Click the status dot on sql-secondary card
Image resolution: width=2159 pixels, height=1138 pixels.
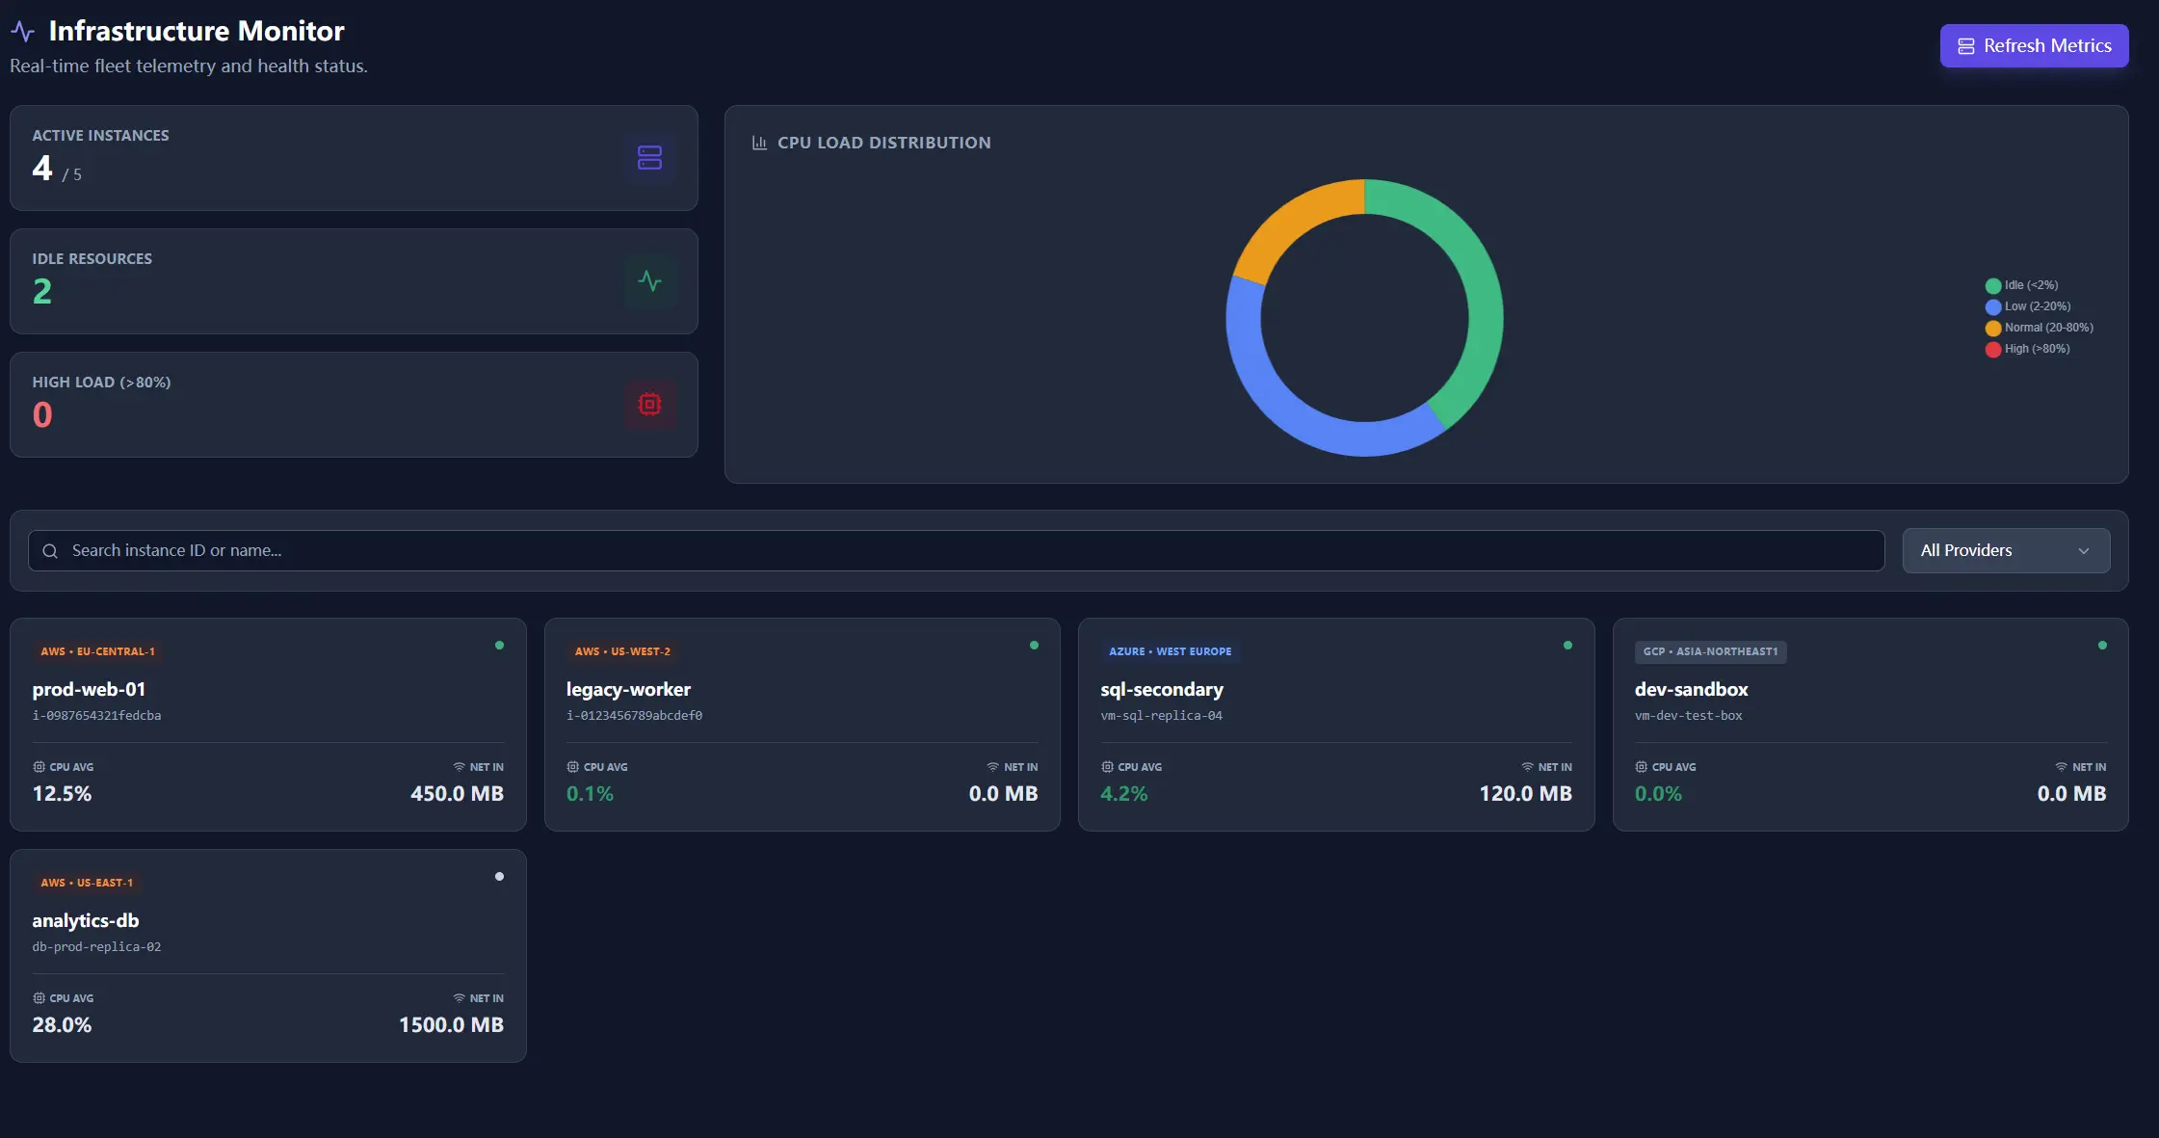pyautogui.click(x=1567, y=645)
